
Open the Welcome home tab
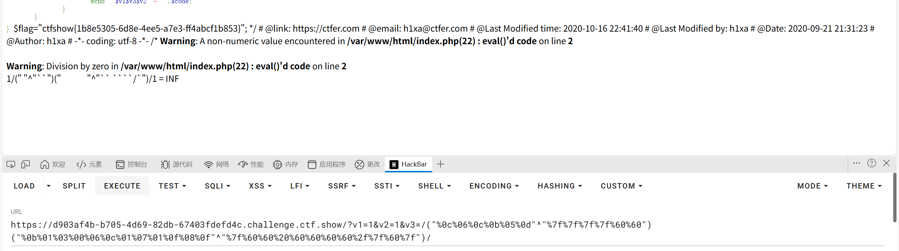(x=53, y=164)
